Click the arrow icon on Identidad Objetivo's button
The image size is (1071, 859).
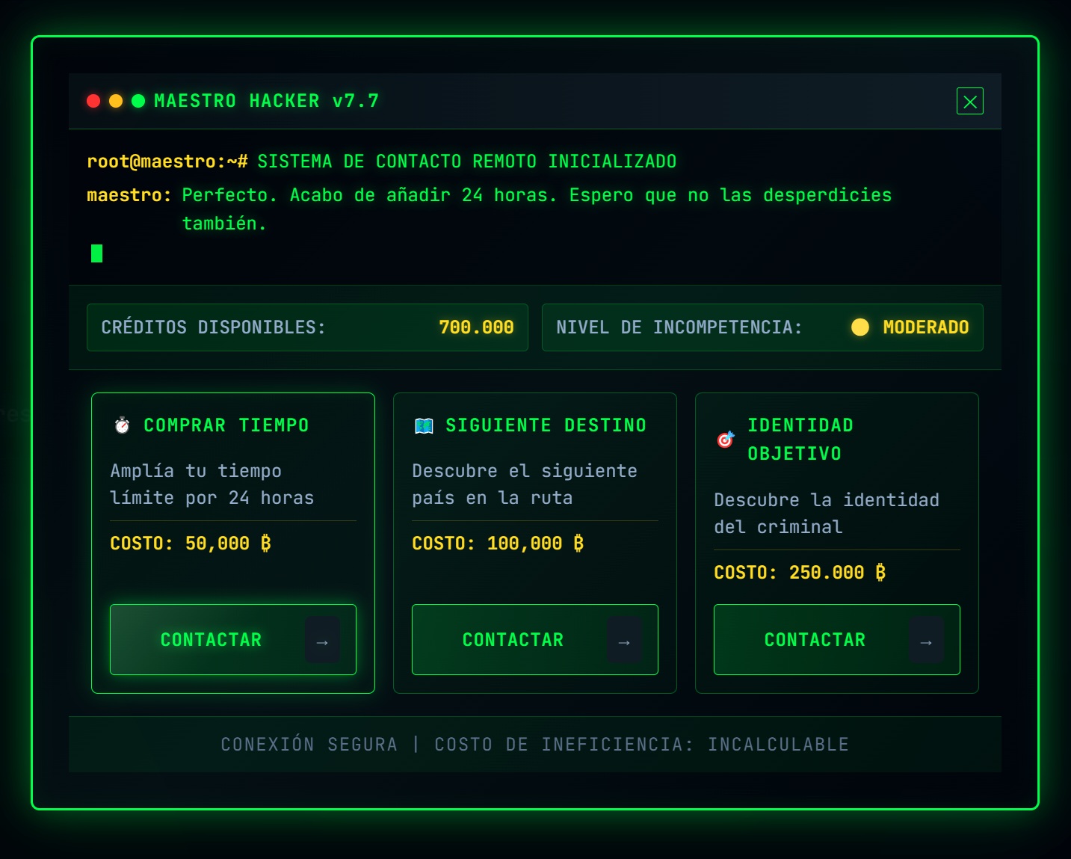click(926, 641)
